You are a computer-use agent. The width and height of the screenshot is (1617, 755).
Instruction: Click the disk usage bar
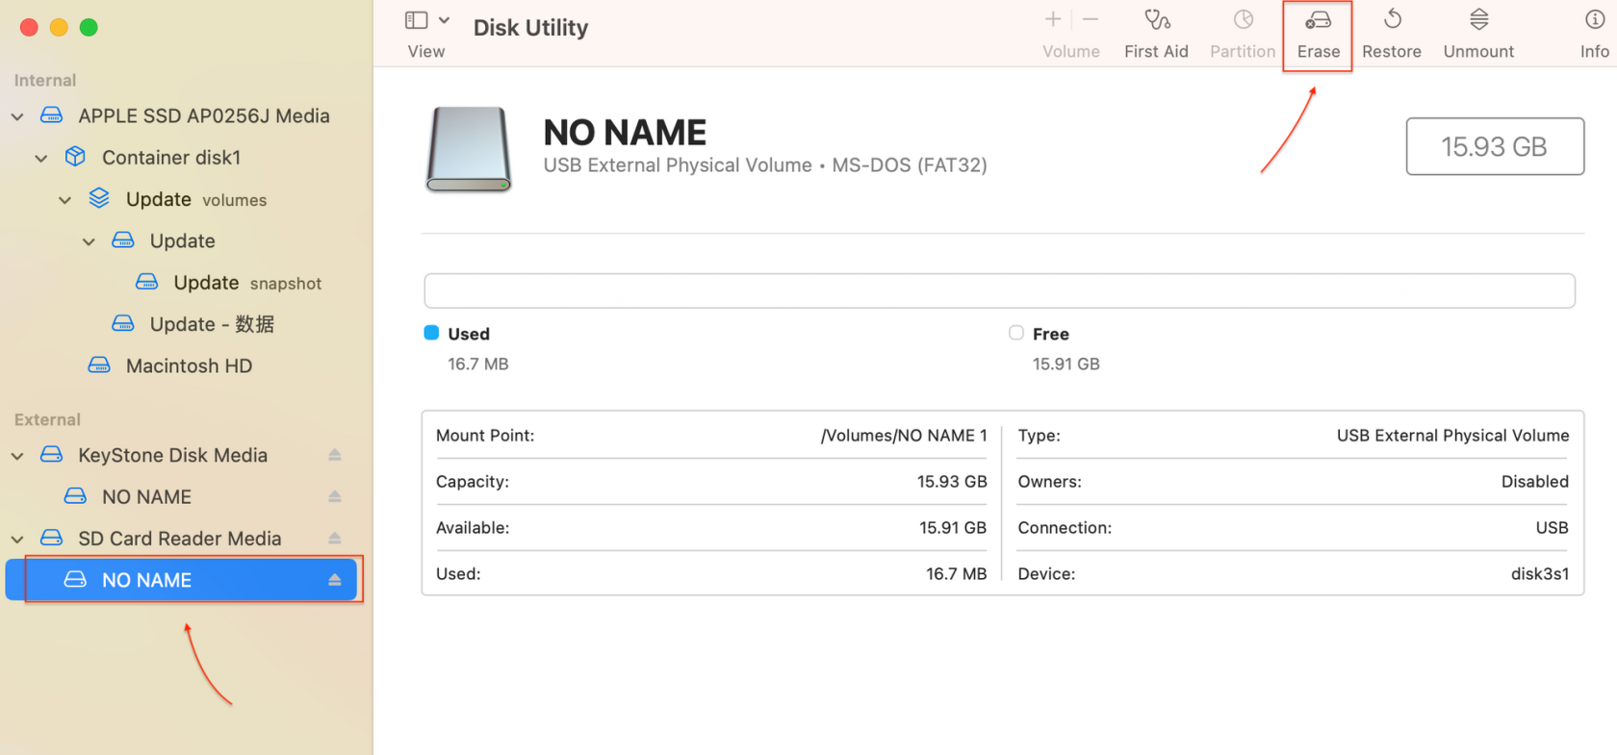point(999,290)
